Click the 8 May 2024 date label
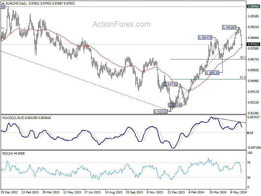261x196 pixels. pos(238,192)
